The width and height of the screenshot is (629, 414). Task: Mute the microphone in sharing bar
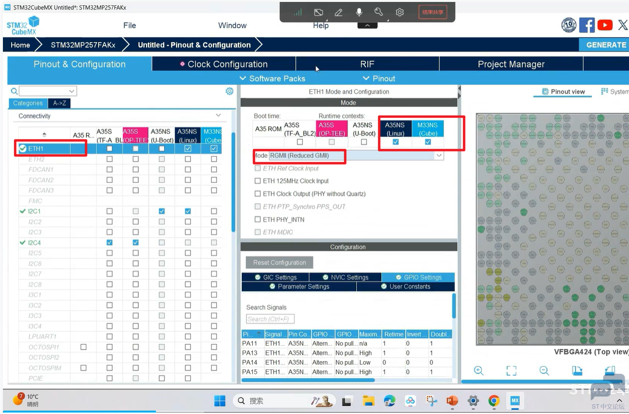pyautogui.click(x=359, y=12)
